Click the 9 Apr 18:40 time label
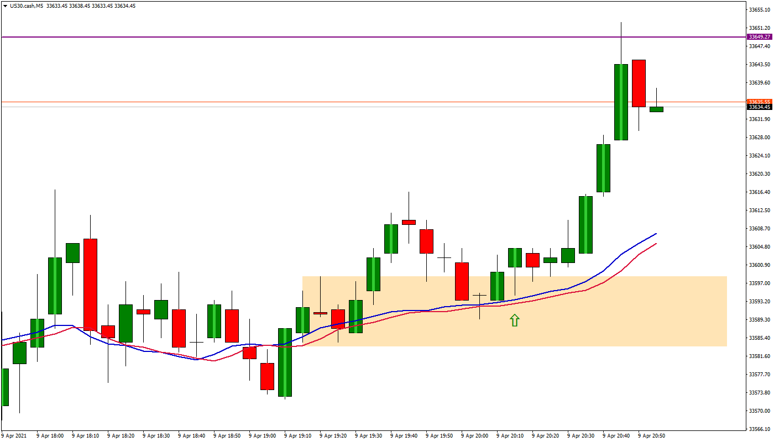 pos(192,436)
